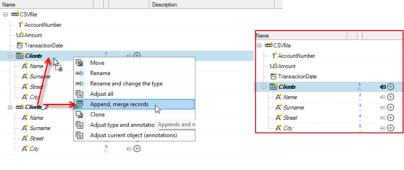Click the arrow icon on right panel Street row
Viewport: 404px width, 170px height.
point(383,118)
